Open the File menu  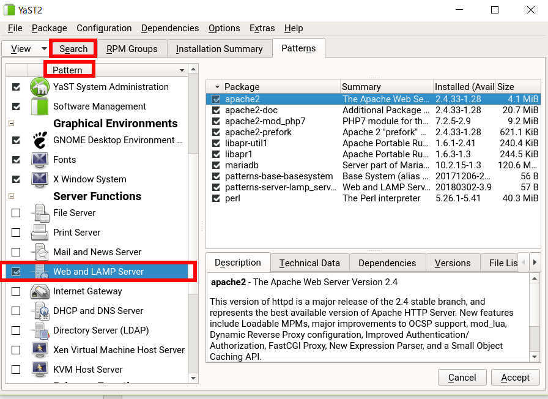[15, 28]
